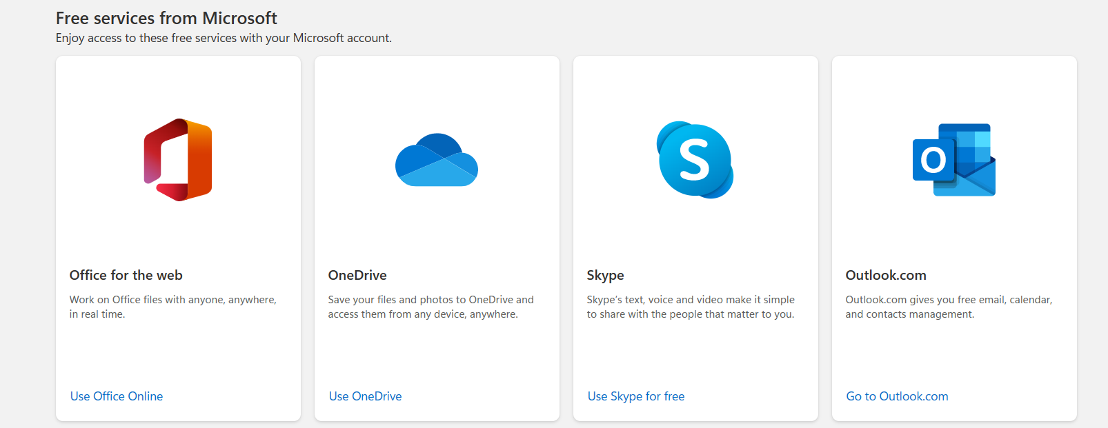This screenshot has height=428, width=1108.
Task: Click the Office logo icon
Action: (178, 160)
